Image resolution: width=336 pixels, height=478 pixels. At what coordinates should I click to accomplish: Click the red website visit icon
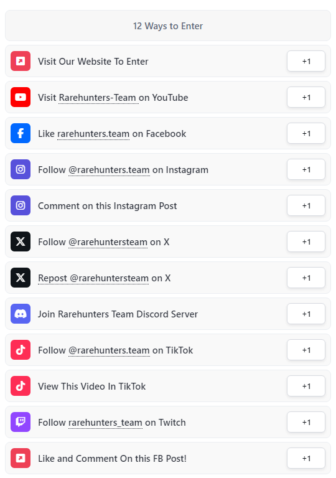(x=21, y=61)
